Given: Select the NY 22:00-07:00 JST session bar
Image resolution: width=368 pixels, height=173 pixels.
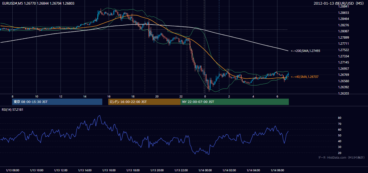Looking at the screenshot, I should point(235,102).
